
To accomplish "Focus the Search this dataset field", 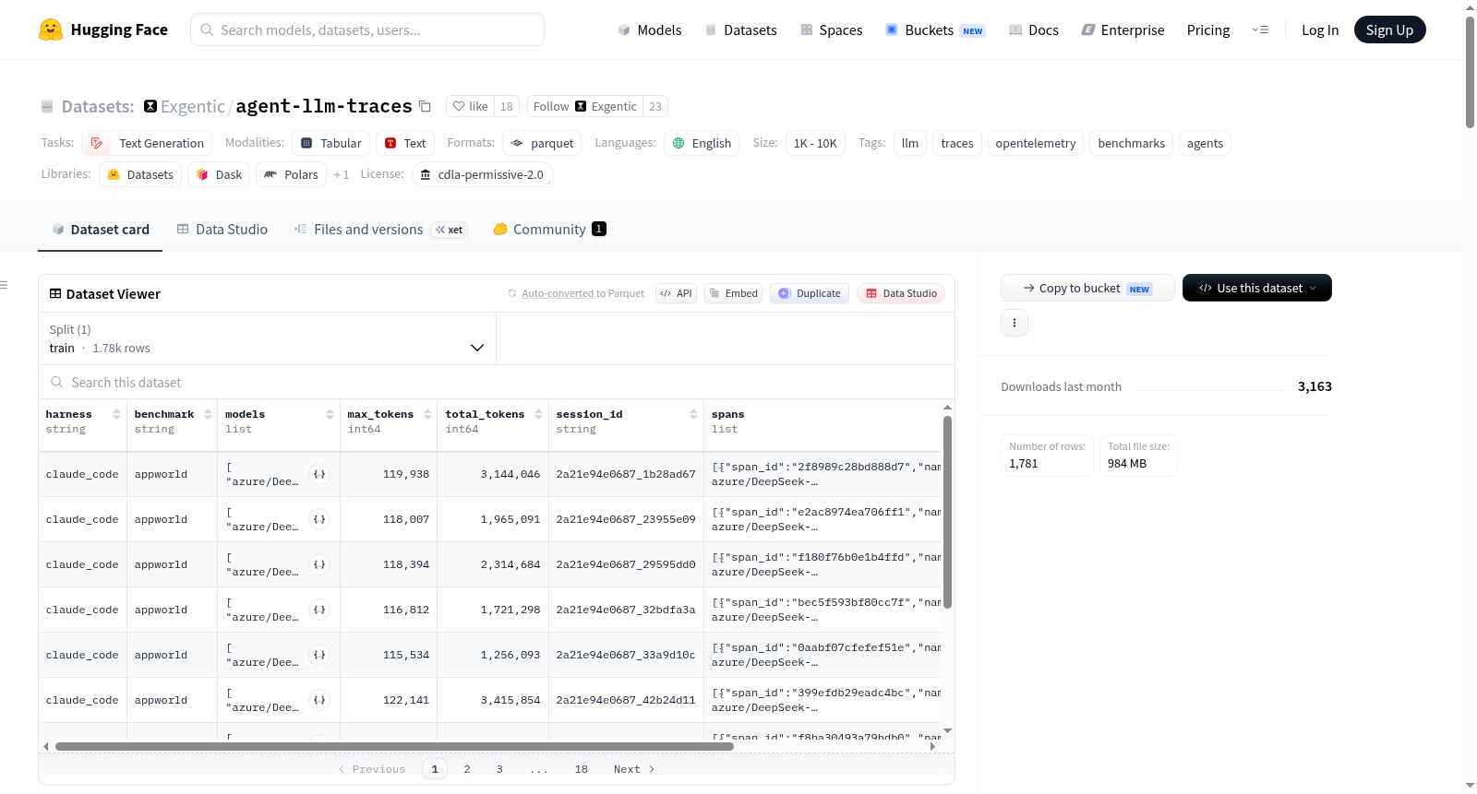I will tap(497, 382).
